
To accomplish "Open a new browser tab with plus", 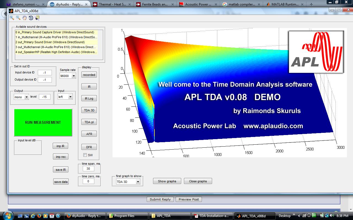I will (x=311, y=4).
